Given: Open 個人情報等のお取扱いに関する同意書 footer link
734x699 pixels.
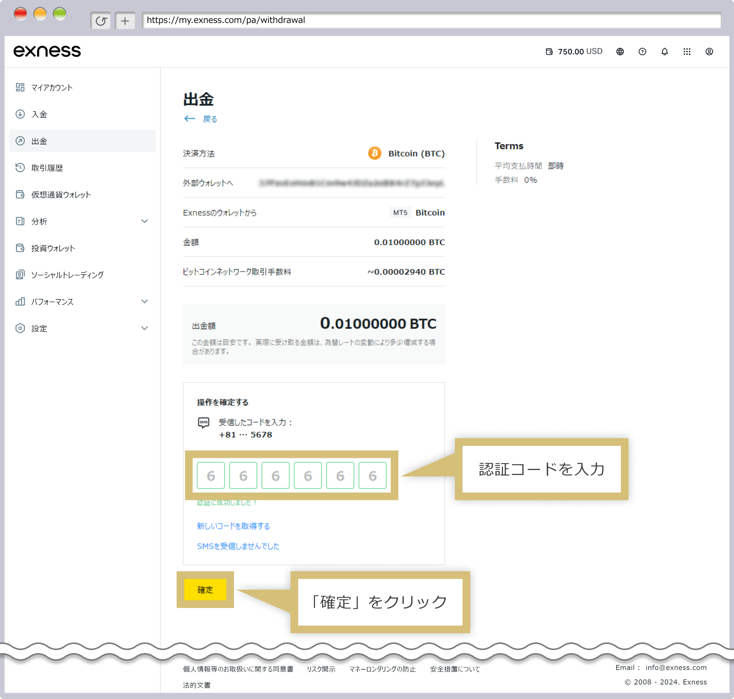Looking at the screenshot, I should click(x=238, y=669).
